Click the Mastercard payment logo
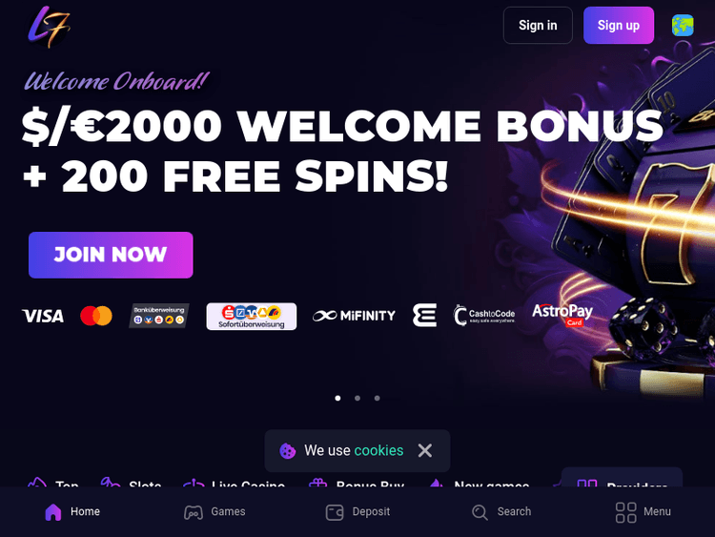 96,316
